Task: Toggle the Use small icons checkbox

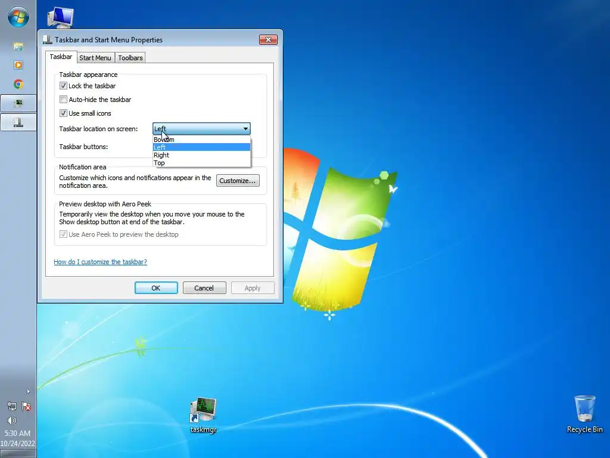Action: [63, 113]
